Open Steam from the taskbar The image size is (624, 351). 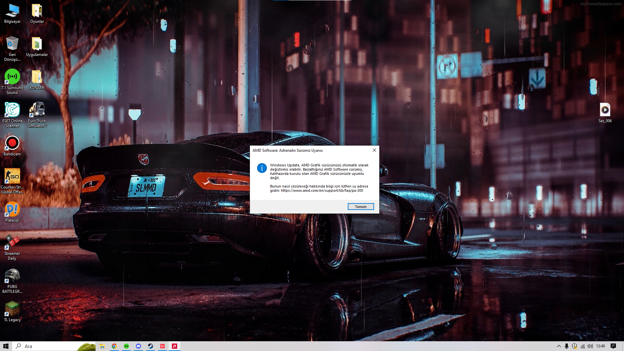(x=150, y=346)
